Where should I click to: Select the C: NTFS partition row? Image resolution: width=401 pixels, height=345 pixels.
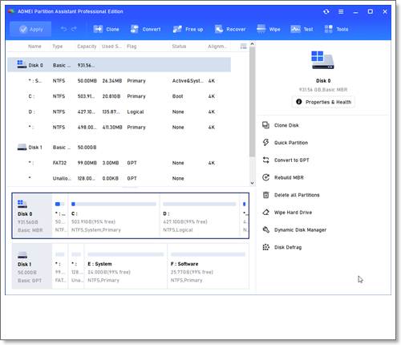(119, 96)
